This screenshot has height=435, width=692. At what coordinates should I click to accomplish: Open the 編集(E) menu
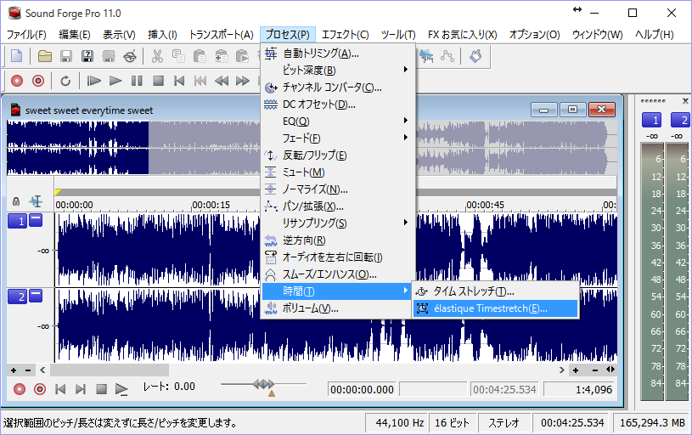pos(75,35)
